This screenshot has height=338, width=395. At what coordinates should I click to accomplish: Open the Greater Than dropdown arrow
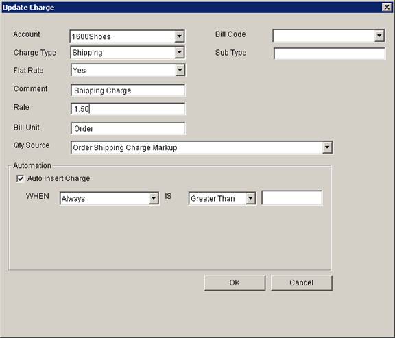(x=250, y=198)
